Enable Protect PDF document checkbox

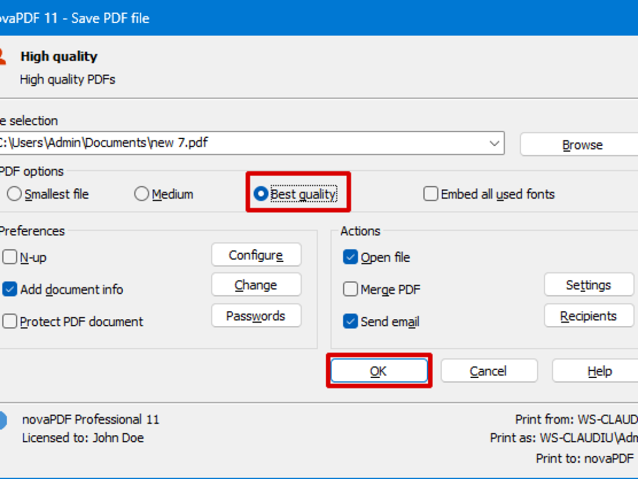point(10,322)
